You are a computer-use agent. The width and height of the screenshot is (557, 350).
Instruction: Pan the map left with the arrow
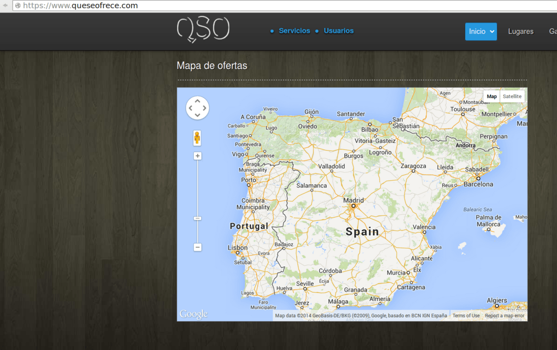click(191, 108)
